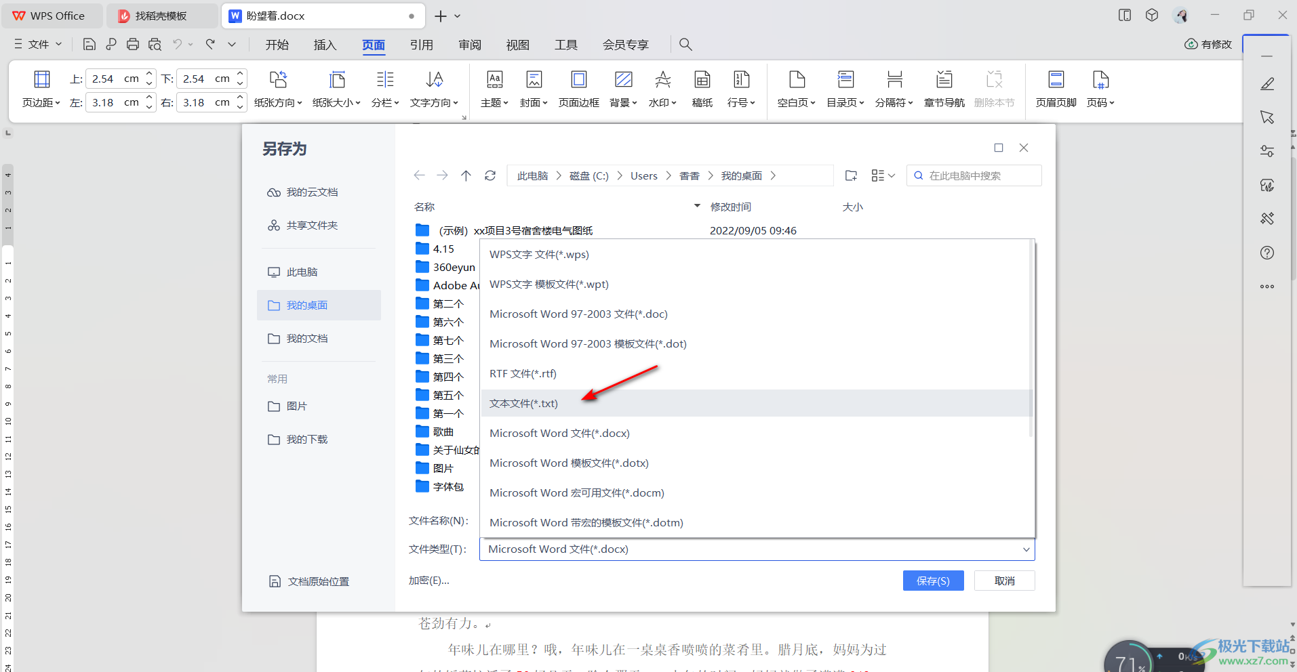Image resolution: width=1297 pixels, height=672 pixels.
Task: Click header and footer tool (页眉页脚)
Action: coord(1056,89)
